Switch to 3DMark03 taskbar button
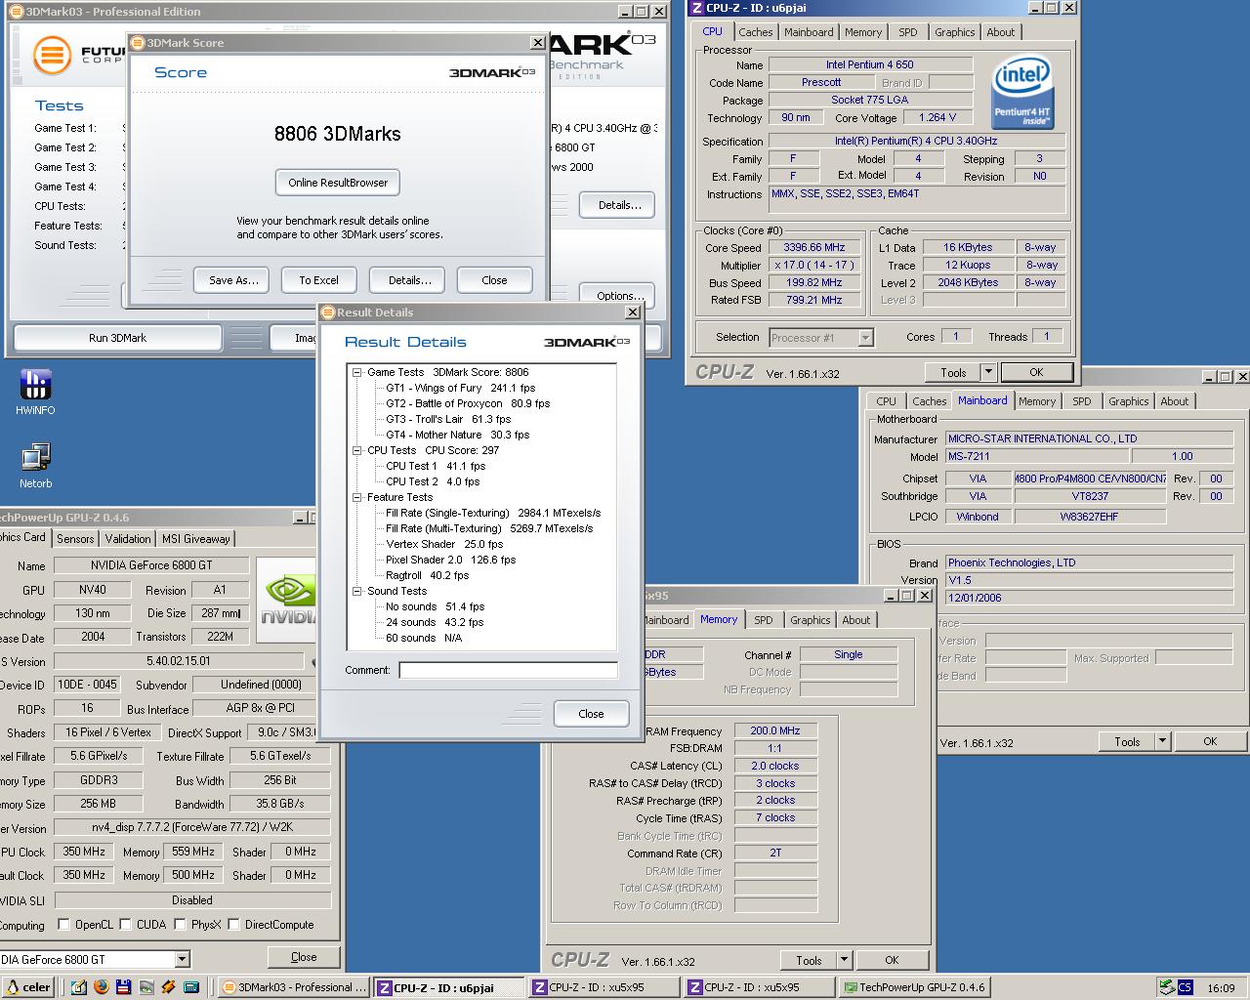The image size is (1250, 1000). (294, 987)
